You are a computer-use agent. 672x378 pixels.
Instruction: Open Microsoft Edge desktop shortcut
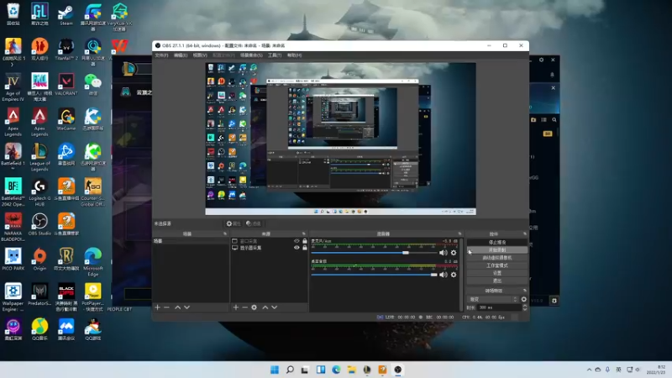pos(92,262)
